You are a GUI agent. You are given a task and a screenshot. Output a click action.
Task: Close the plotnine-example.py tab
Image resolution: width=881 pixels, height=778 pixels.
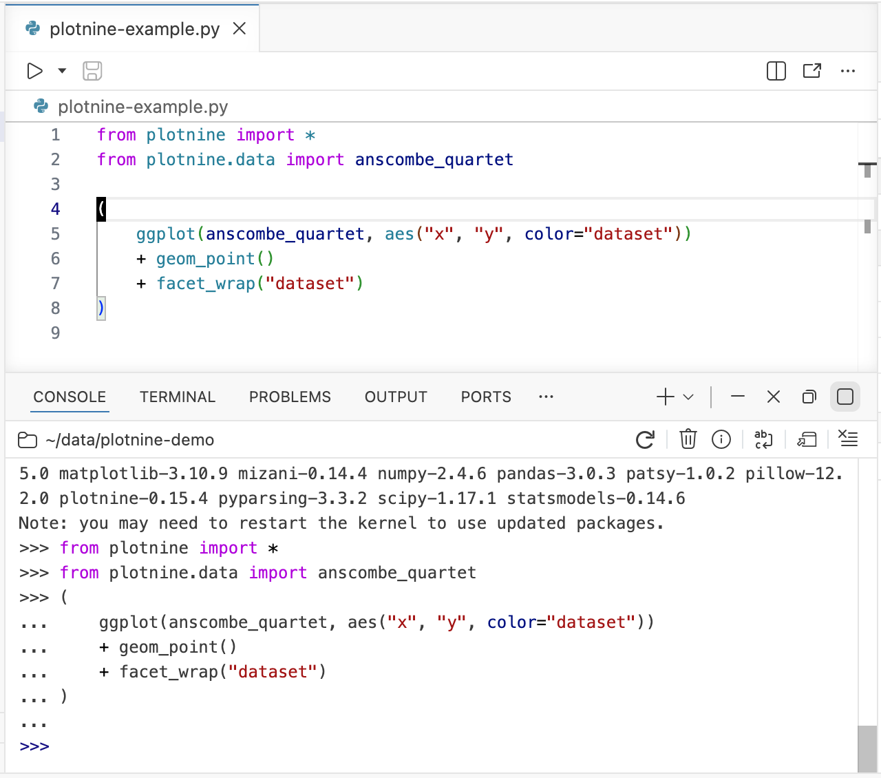click(x=240, y=28)
